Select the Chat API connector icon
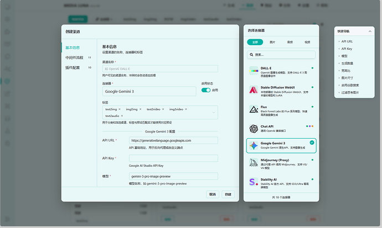382x228 pixels. [252, 128]
